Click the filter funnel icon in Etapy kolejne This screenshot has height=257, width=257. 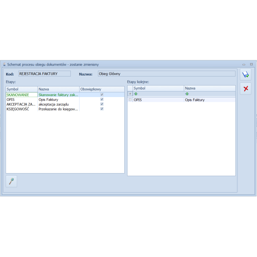(x=130, y=94)
